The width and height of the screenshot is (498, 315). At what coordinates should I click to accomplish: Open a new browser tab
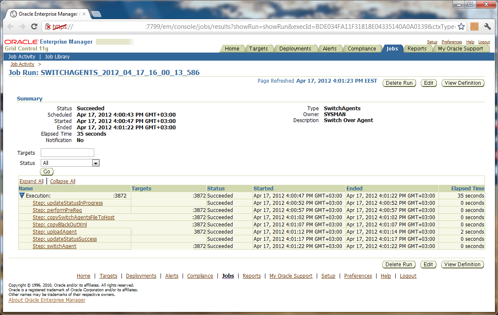click(x=96, y=14)
